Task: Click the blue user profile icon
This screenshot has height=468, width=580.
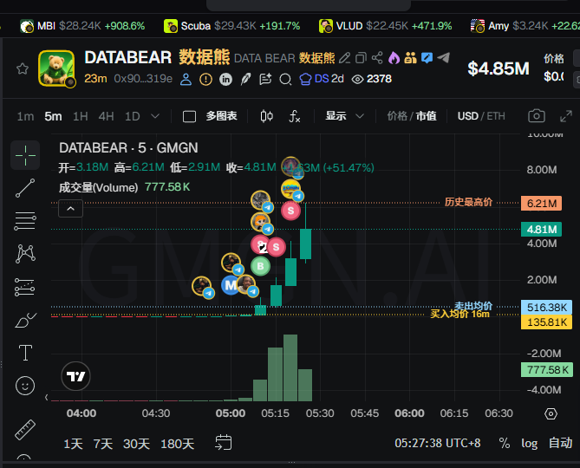Action: [x=186, y=79]
